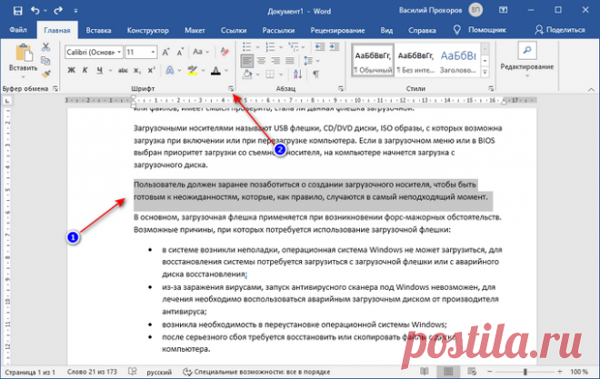This screenshot has height=379, width=600.
Task: Open the Calibri font name dropdown
Action: point(119,52)
